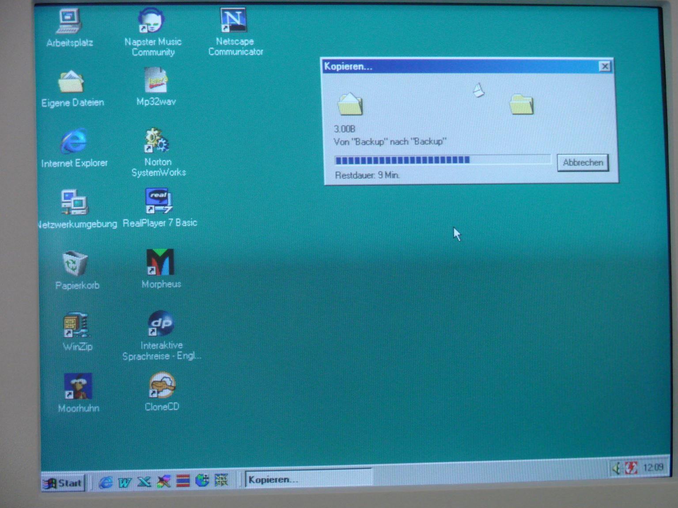
Task: Launch Internet Explorer from quick launch bar
Action: point(105,482)
